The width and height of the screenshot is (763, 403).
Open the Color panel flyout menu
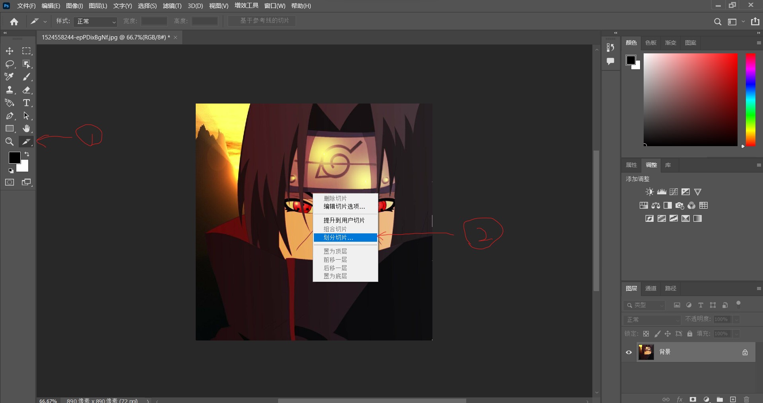tap(759, 43)
